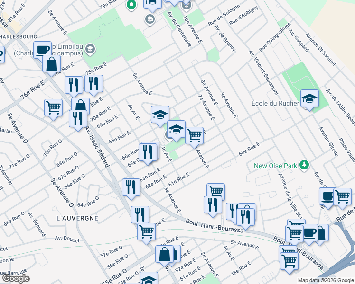Click the 5e Avenue E label near top
Image resolution: width=355 pixels, height=284 pixels.
(142, 84)
